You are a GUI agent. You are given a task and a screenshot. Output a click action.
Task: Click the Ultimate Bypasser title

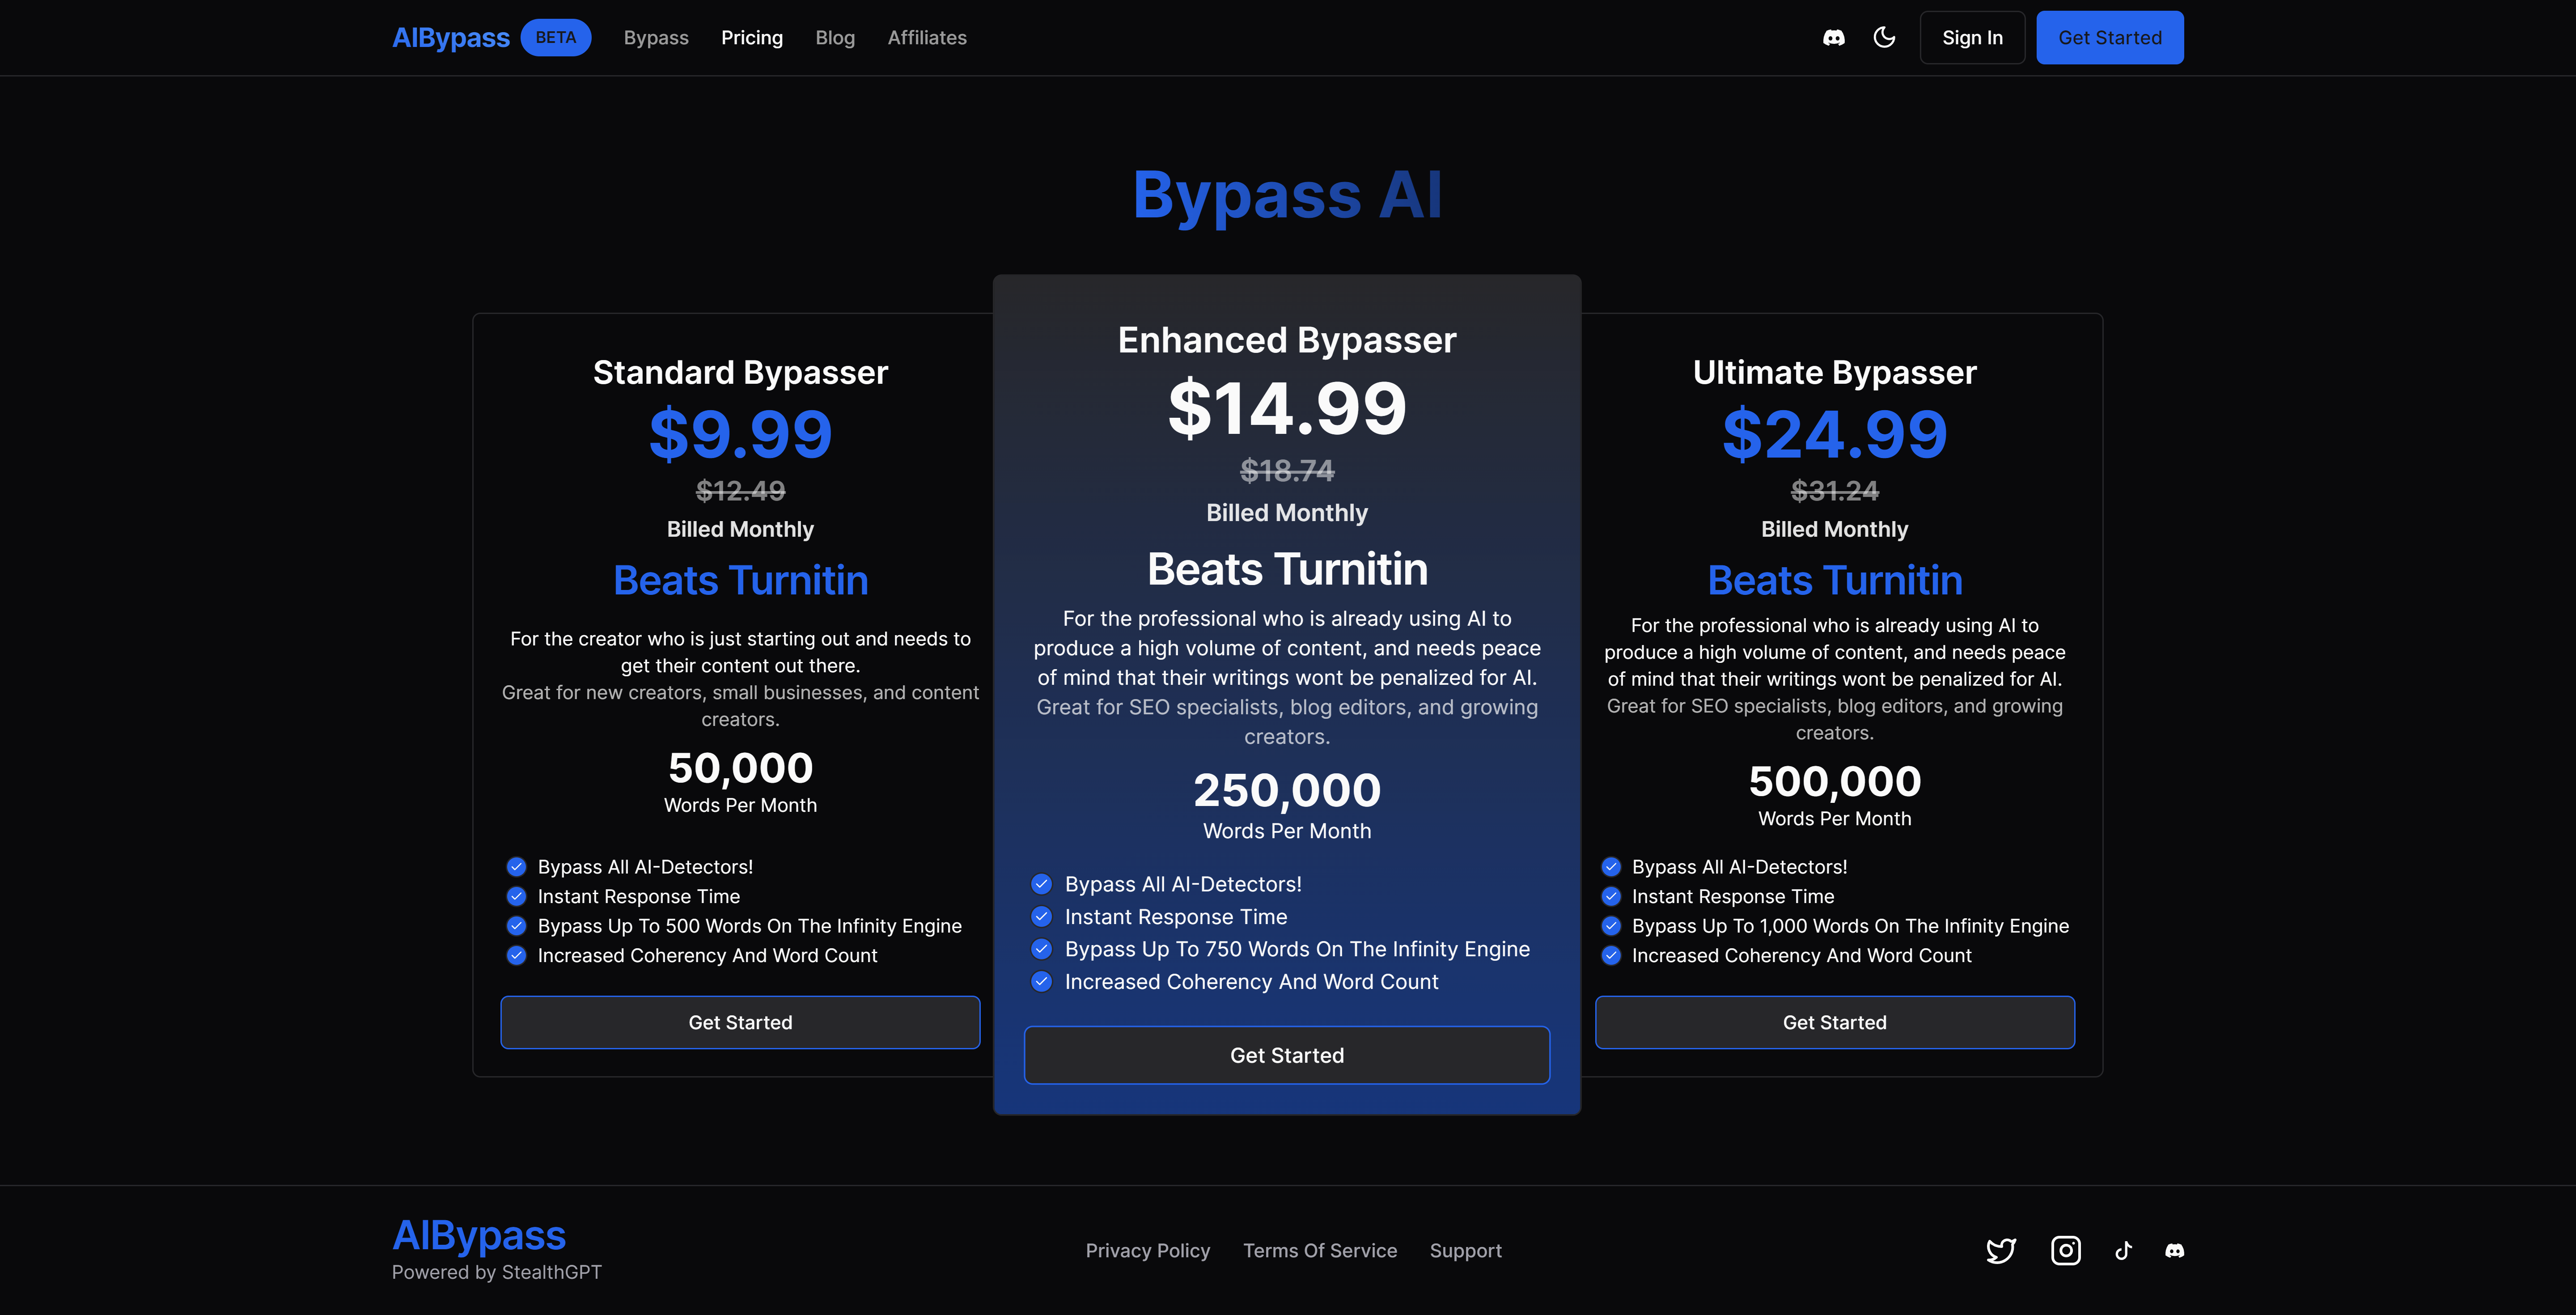[1835, 373]
